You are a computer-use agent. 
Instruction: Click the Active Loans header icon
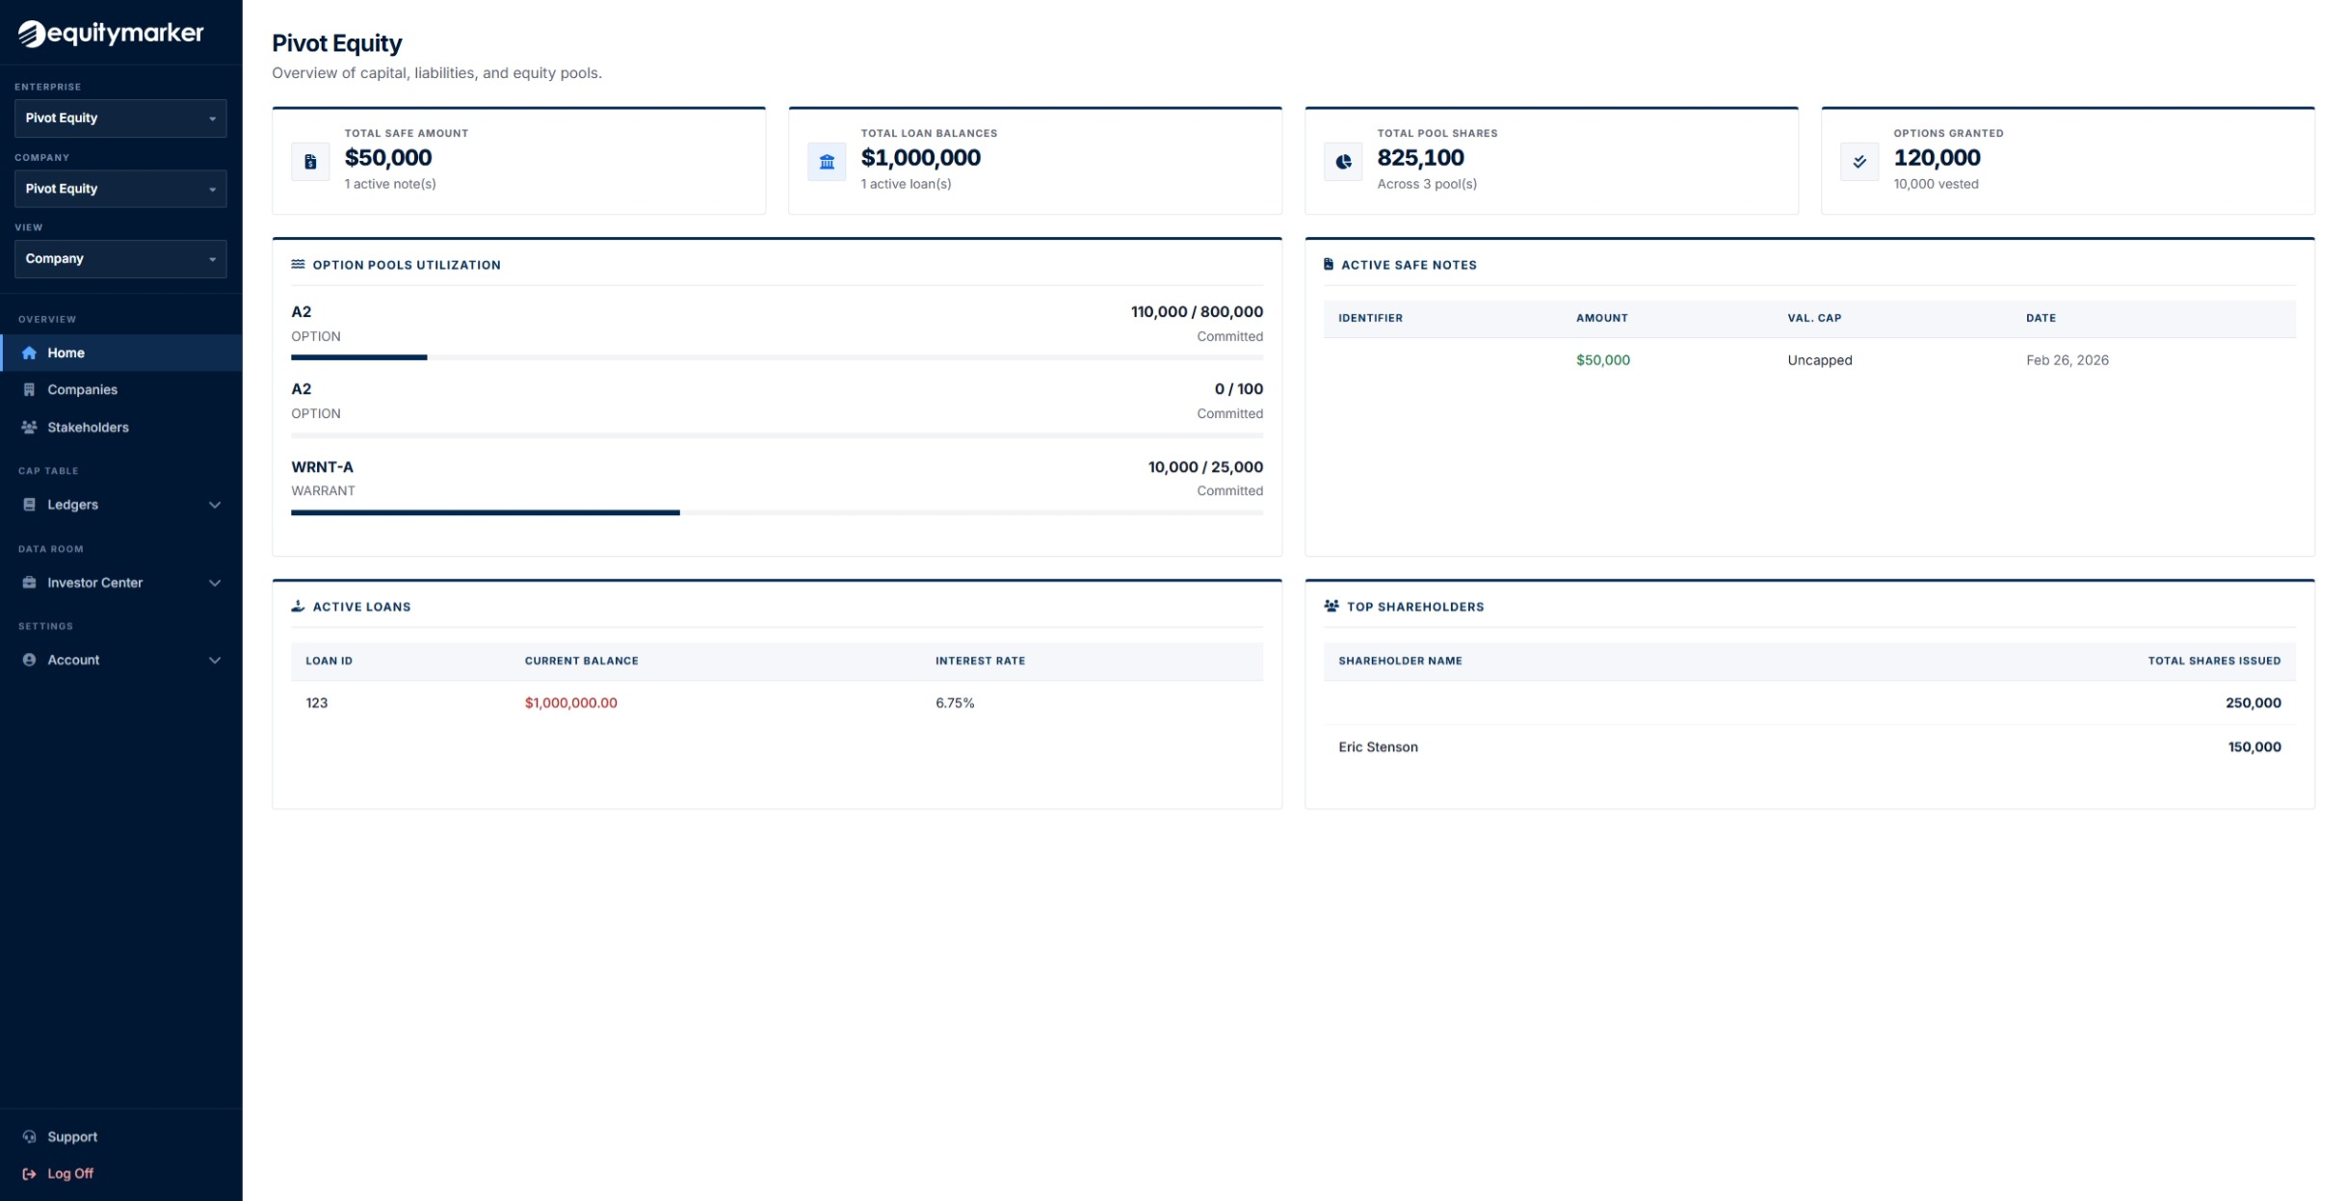298,607
